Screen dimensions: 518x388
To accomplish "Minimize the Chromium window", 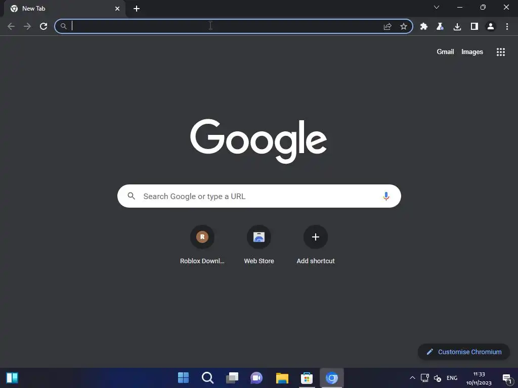I will point(459,7).
